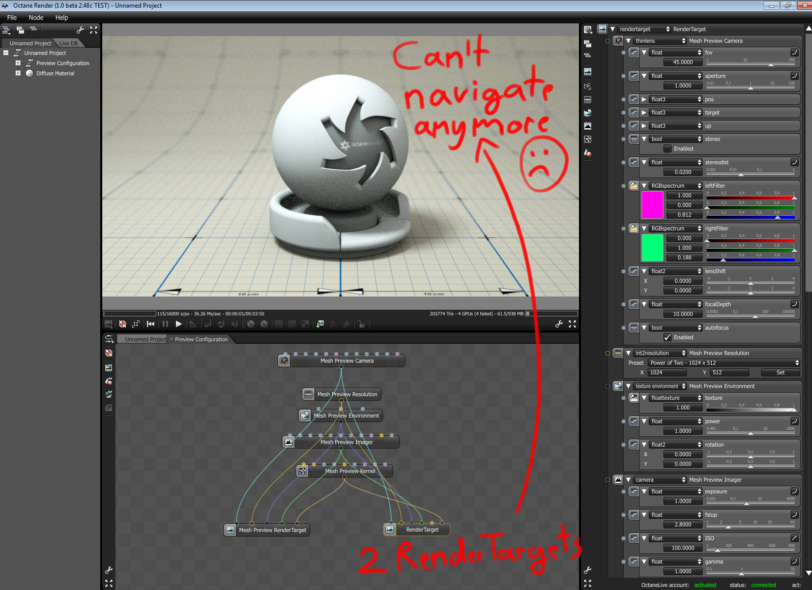The image size is (812, 590).
Task: Select the RenderTarget node in the graph
Action: [x=417, y=529]
